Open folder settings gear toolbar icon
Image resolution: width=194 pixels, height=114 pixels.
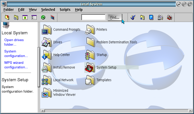pyautogui.click(x=16, y=17)
